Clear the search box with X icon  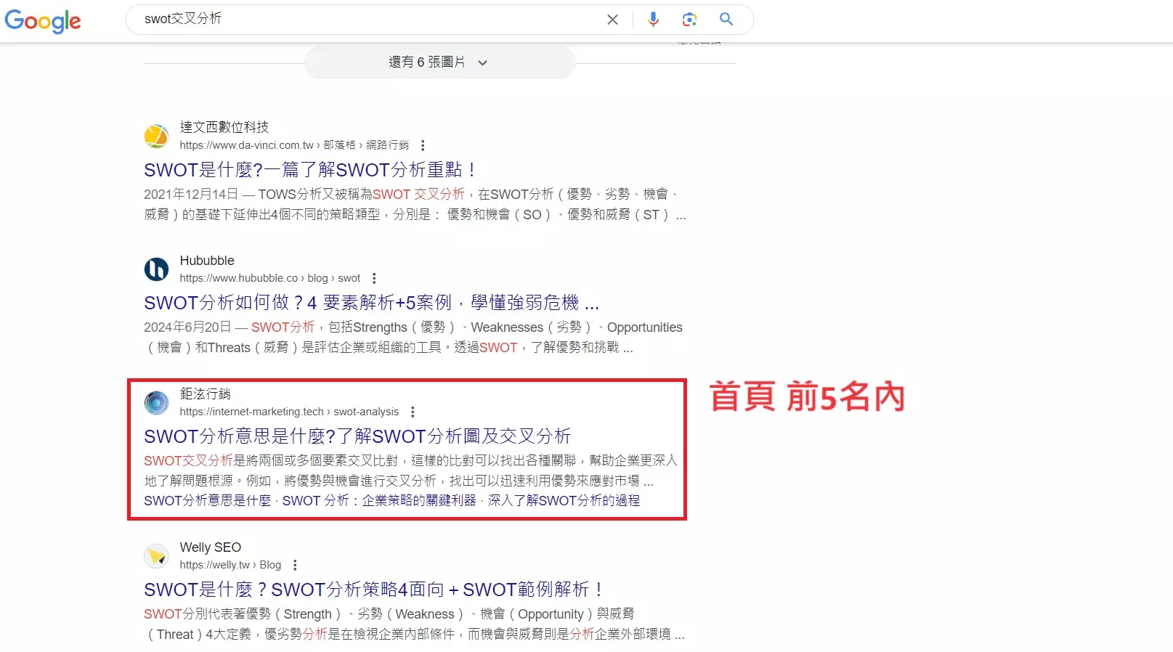612,20
